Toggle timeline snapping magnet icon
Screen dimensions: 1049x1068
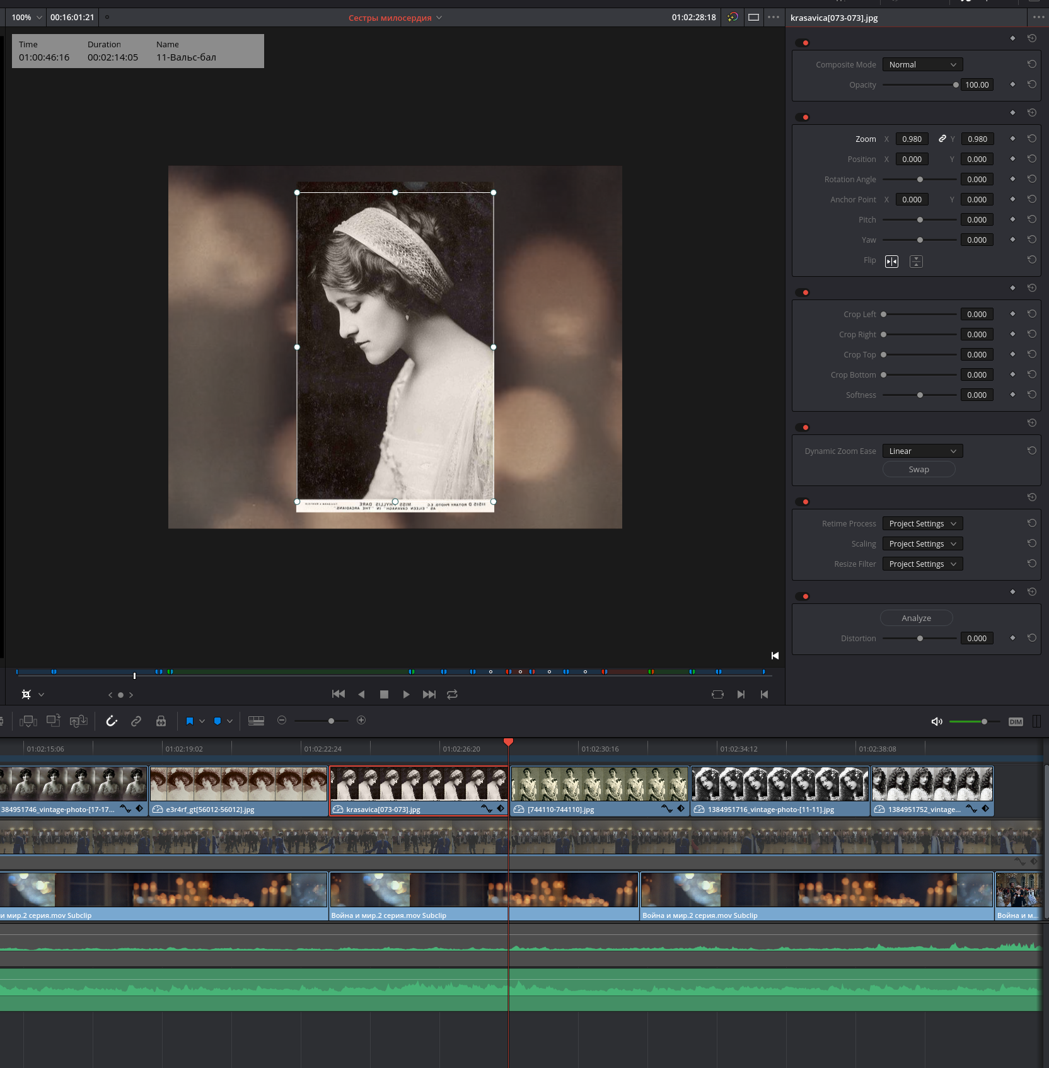click(x=112, y=721)
